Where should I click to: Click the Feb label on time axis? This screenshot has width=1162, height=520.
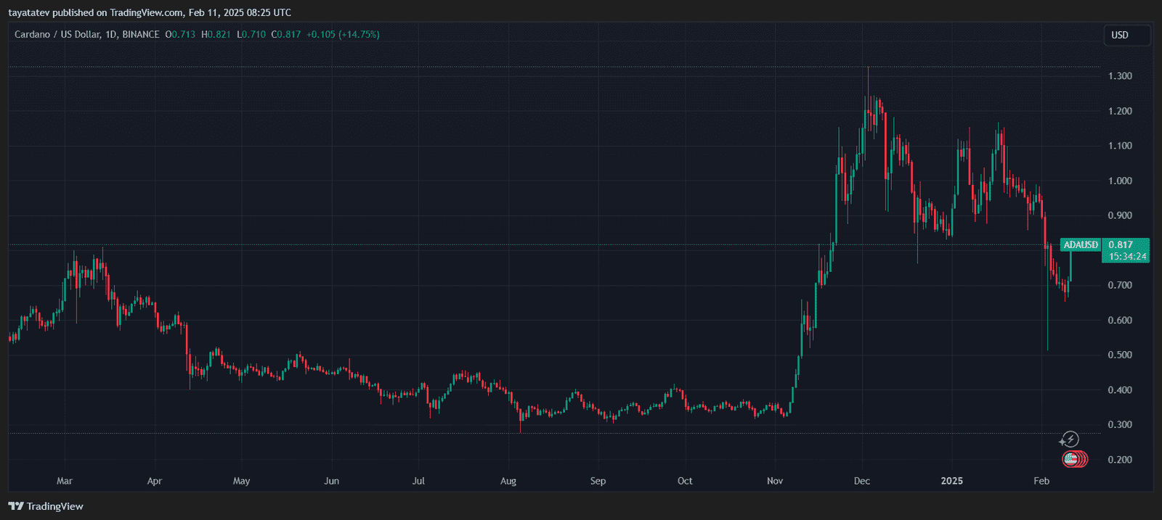(x=1041, y=481)
